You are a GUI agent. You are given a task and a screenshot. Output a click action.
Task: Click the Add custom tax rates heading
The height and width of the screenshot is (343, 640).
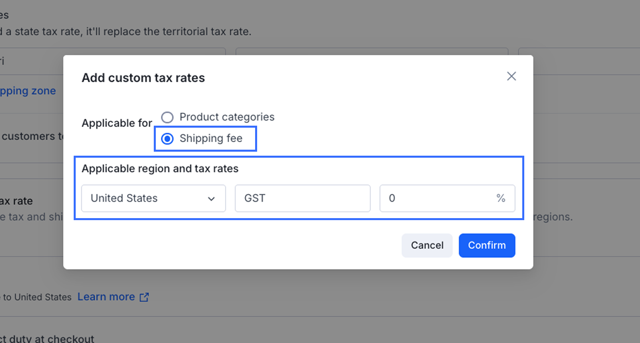pyautogui.click(x=143, y=78)
